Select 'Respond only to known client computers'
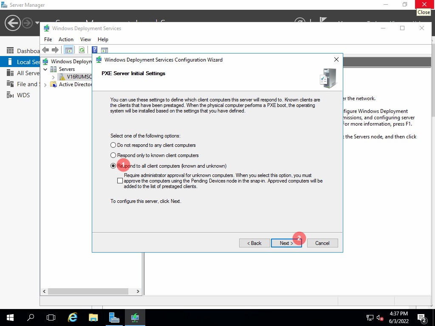Image resolution: width=435 pixels, height=326 pixels. point(113,155)
